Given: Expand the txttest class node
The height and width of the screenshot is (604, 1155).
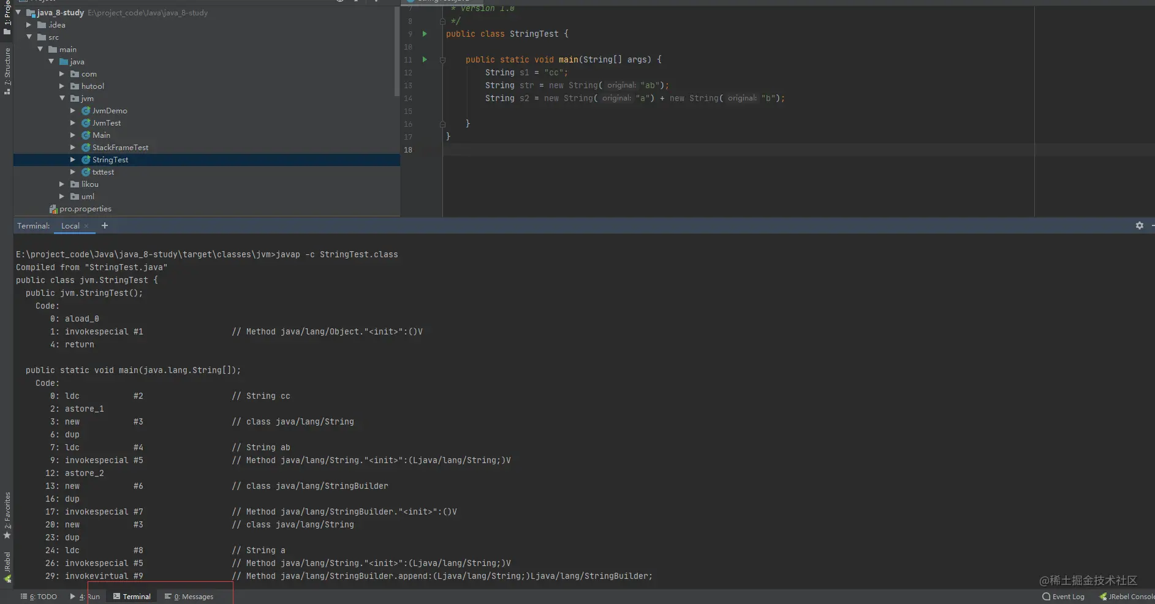Looking at the screenshot, I should pyautogui.click(x=73, y=172).
